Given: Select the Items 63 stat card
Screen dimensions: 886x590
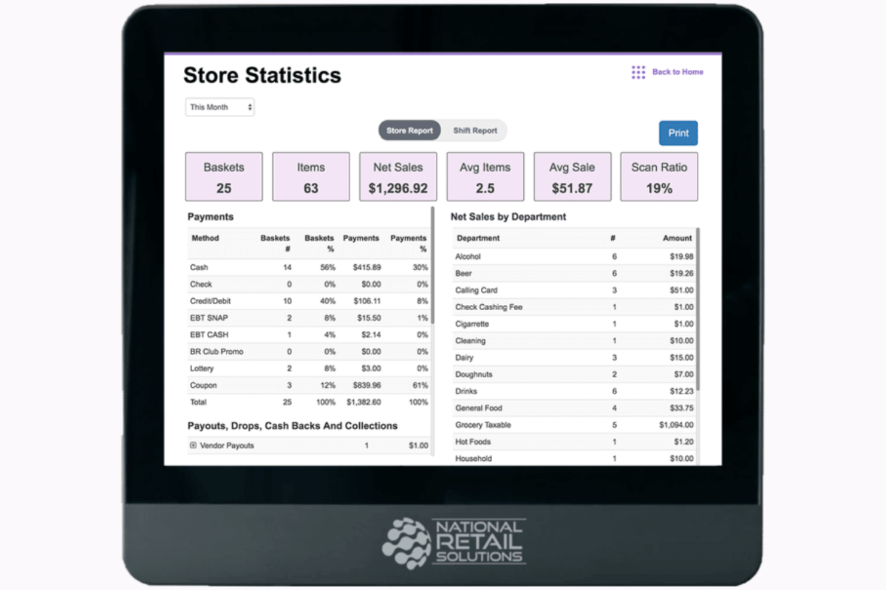Looking at the screenshot, I should tap(311, 176).
